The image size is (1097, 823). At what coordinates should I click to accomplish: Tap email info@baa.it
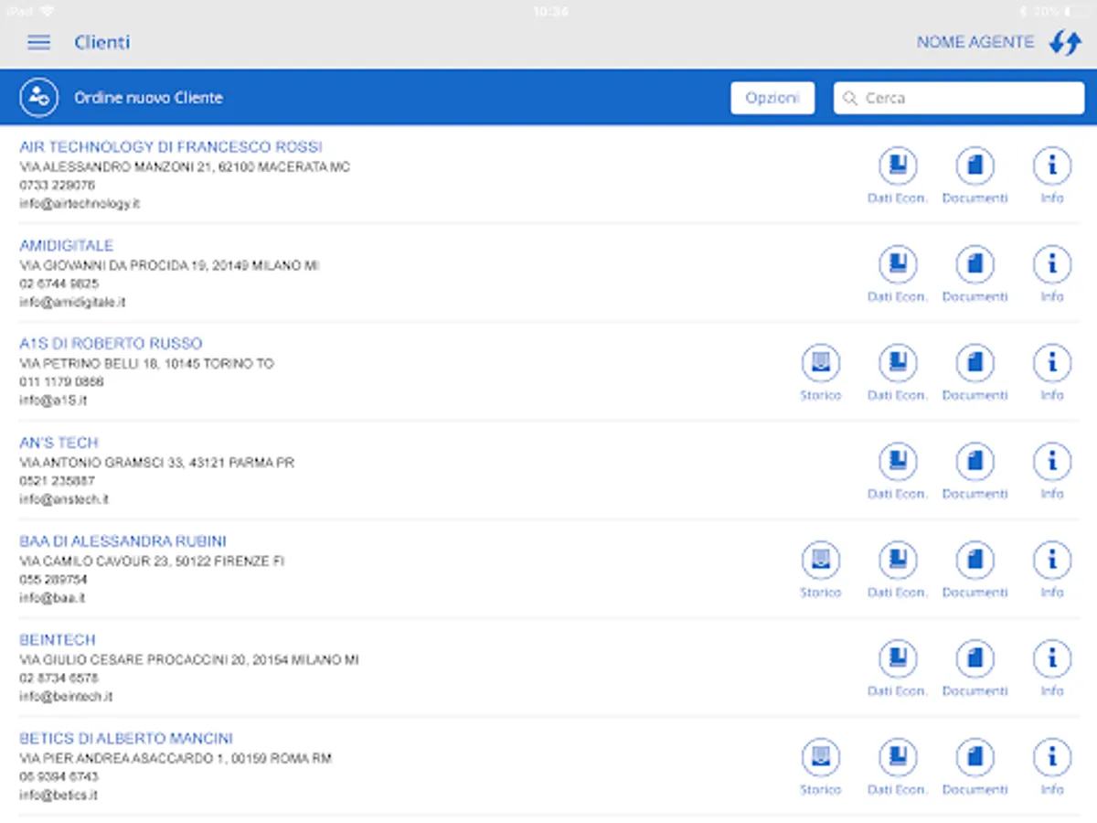(x=52, y=598)
